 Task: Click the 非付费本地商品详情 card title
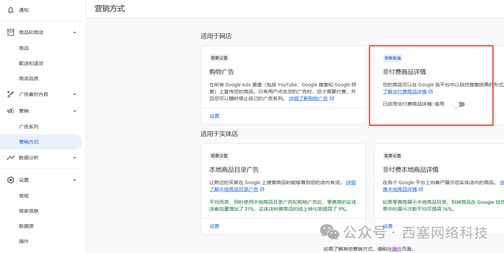point(411,169)
